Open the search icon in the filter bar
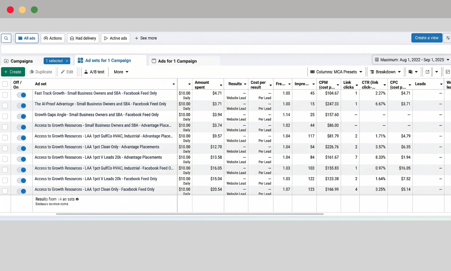451x271 pixels. point(6,38)
